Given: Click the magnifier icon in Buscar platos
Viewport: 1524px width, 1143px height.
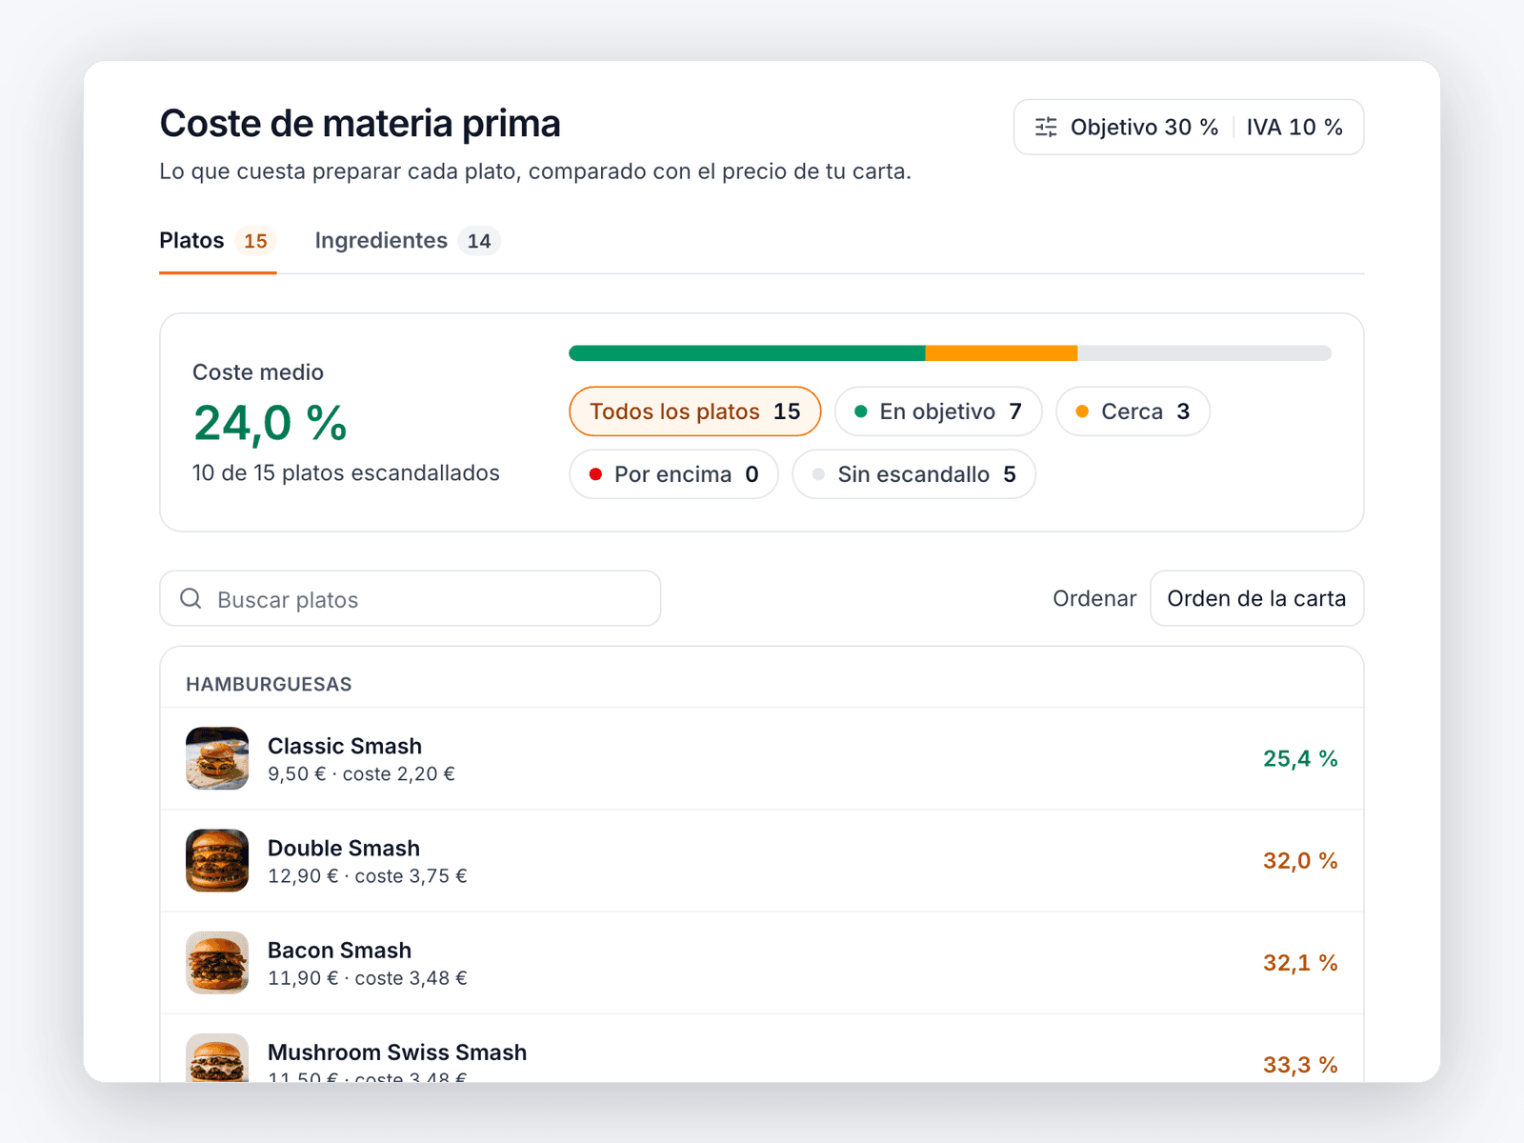Looking at the screenshot, I should [190, 598].
